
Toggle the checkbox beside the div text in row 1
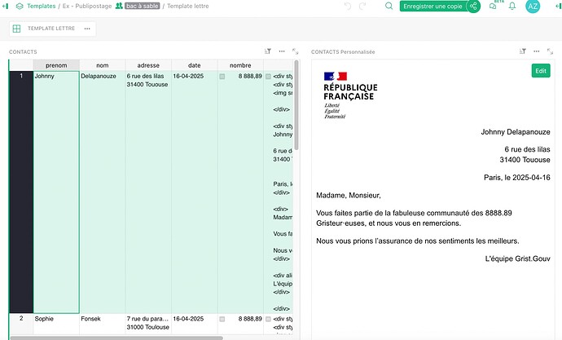tap(268, 77)
